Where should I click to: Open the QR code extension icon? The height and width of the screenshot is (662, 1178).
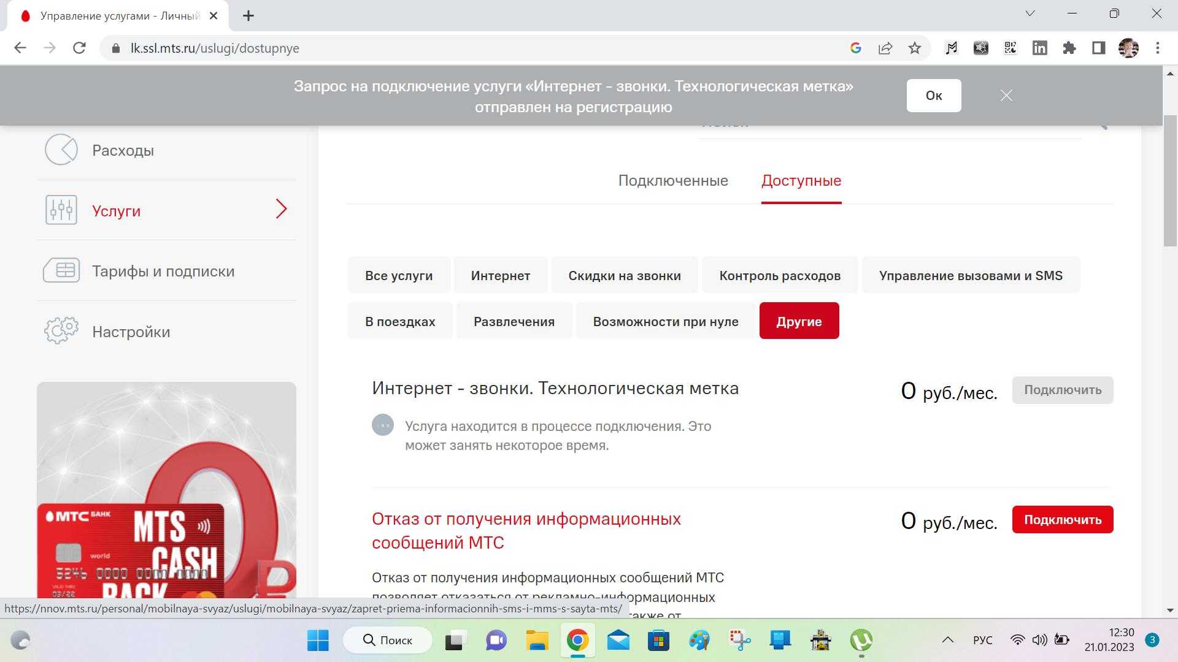pyautogui.click(x=1010, y=48)
